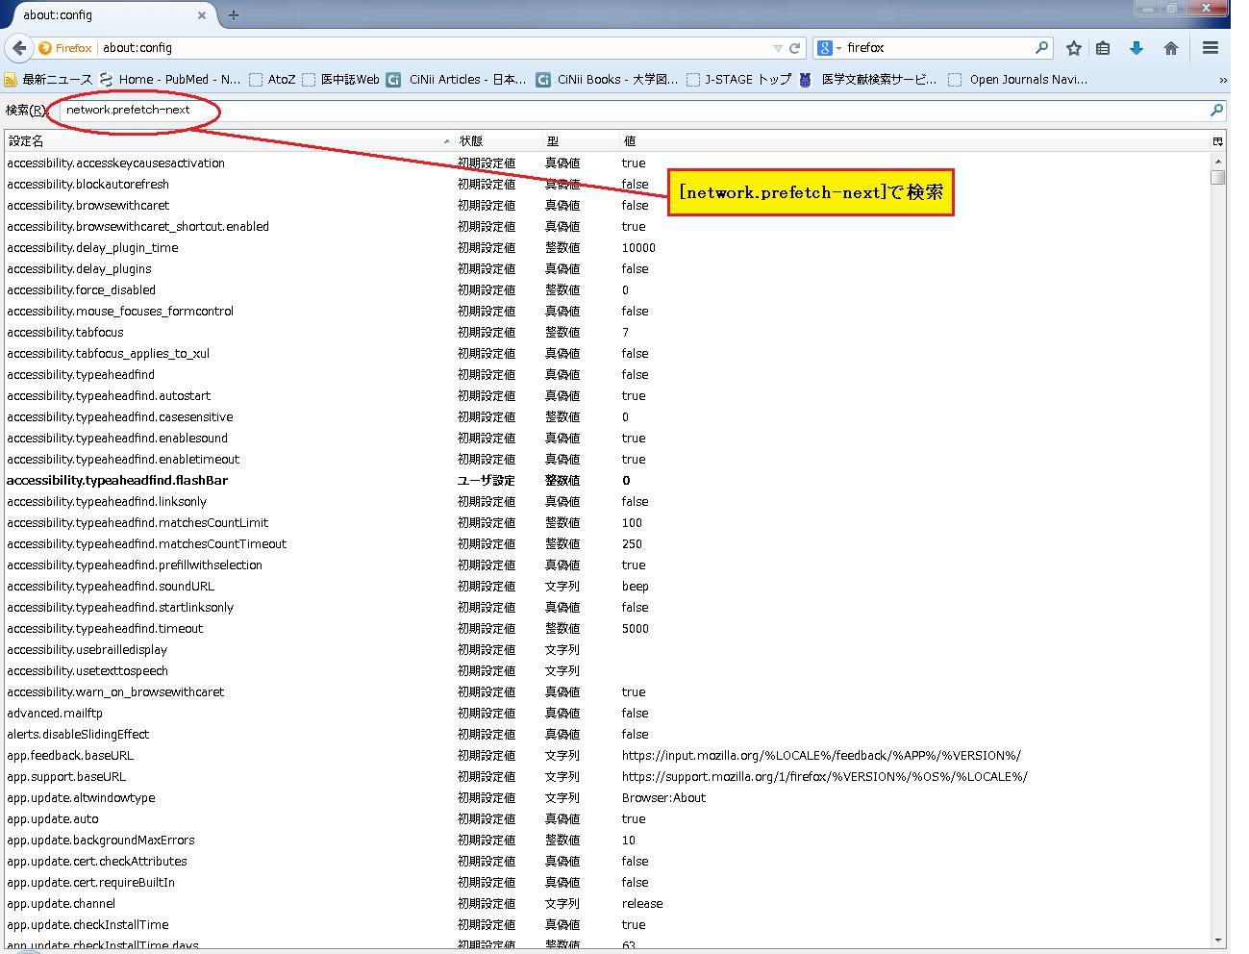Select accessibility.force_disabled preference
This screenshot has width=1249, height=954.
(x=607, y=290)
